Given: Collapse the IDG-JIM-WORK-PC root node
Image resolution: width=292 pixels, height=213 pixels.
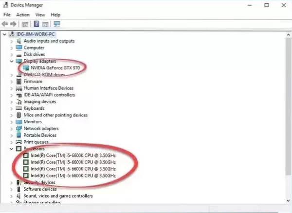Looking at the screenshot, I should [x=4, y=34].
